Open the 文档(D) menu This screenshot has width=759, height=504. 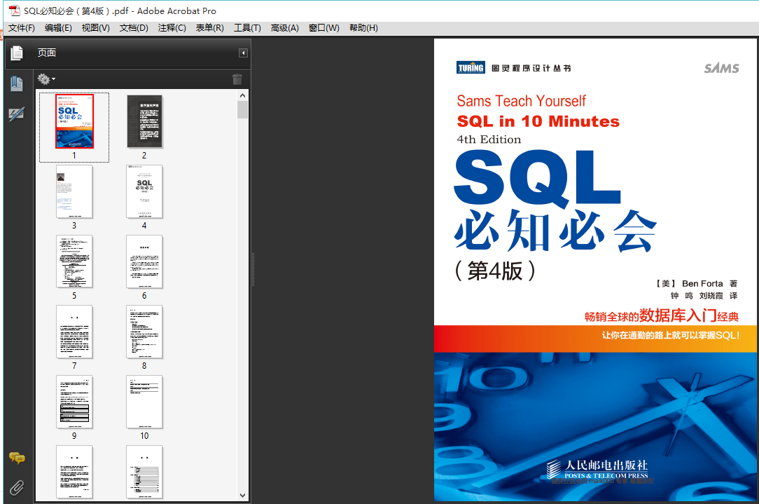point(134,28)
